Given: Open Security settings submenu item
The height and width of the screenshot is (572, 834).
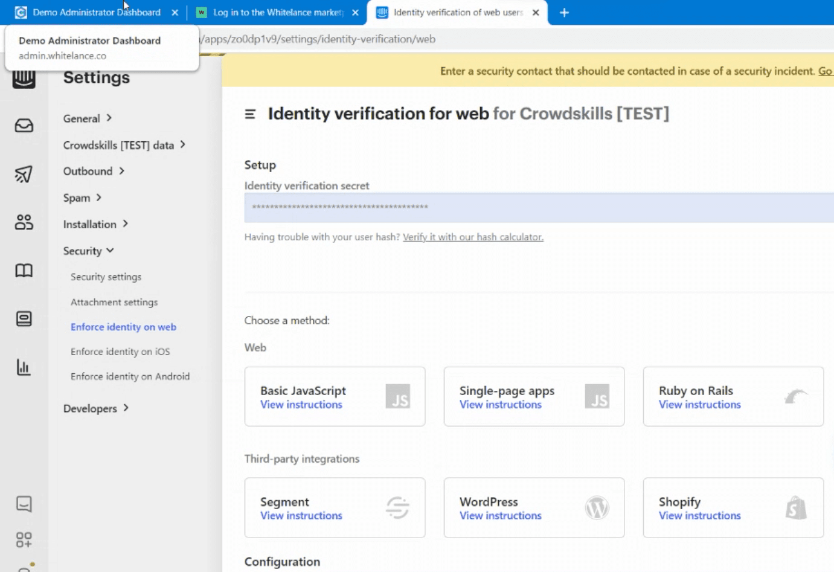Looking at the screenshot, I should (106, 277).
